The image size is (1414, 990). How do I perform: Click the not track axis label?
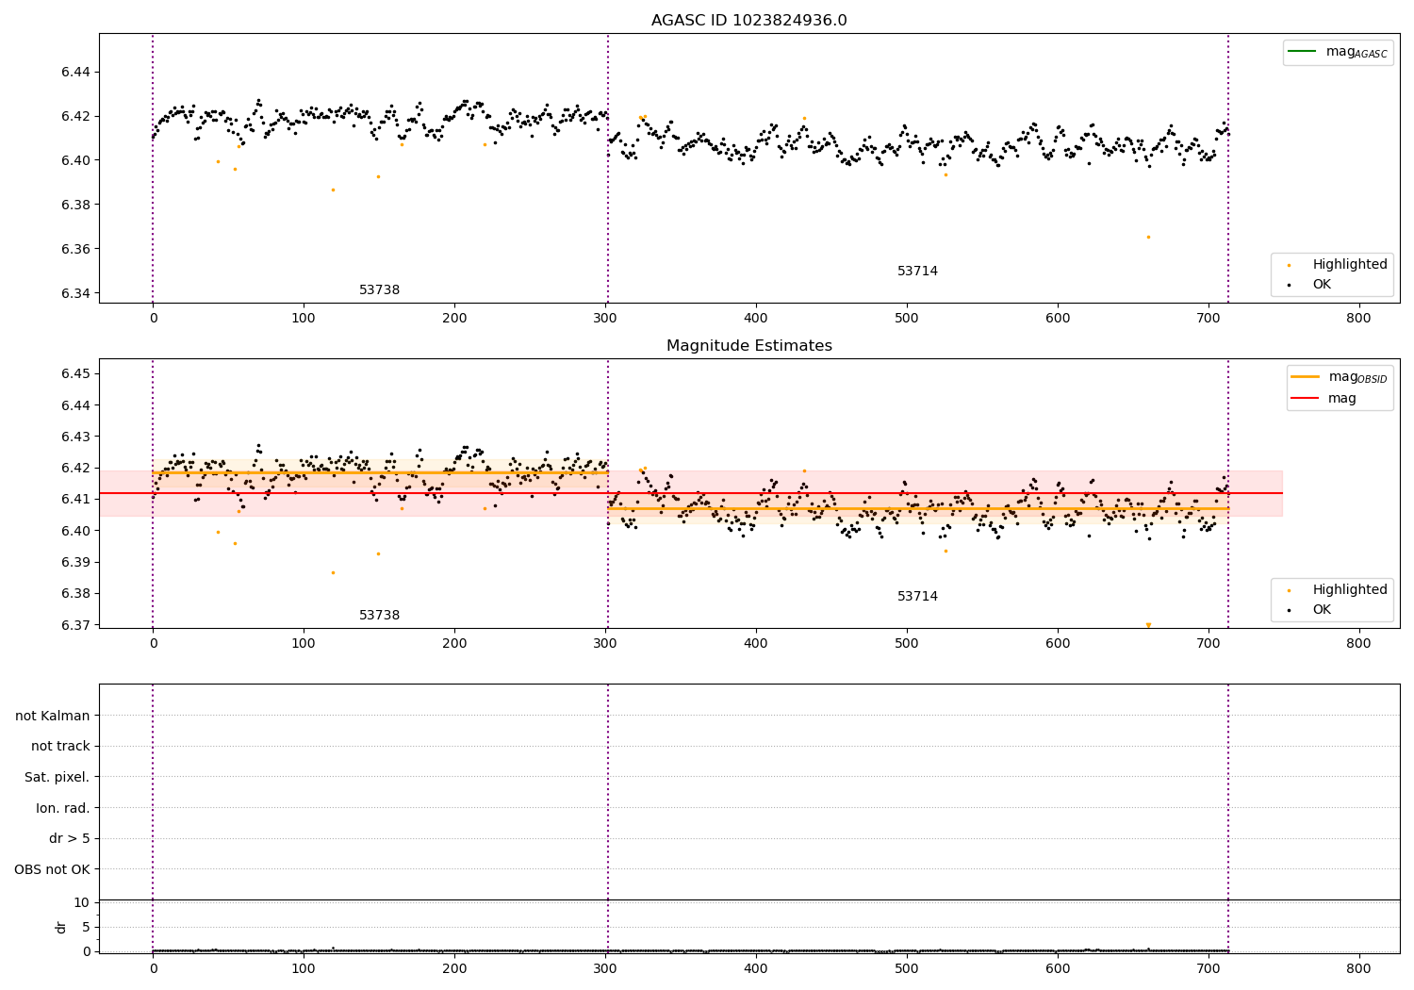(60, 746)
